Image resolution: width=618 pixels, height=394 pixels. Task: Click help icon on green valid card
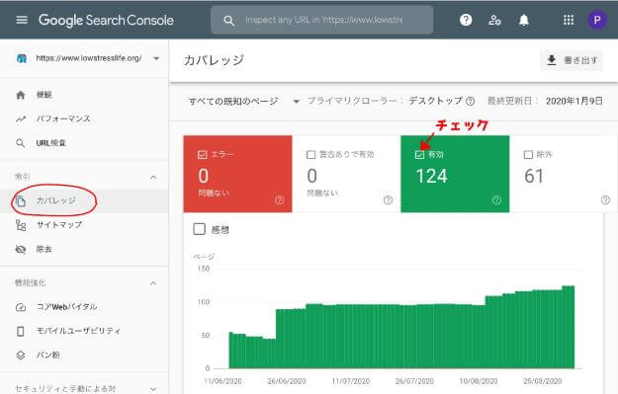click(496, 199)
